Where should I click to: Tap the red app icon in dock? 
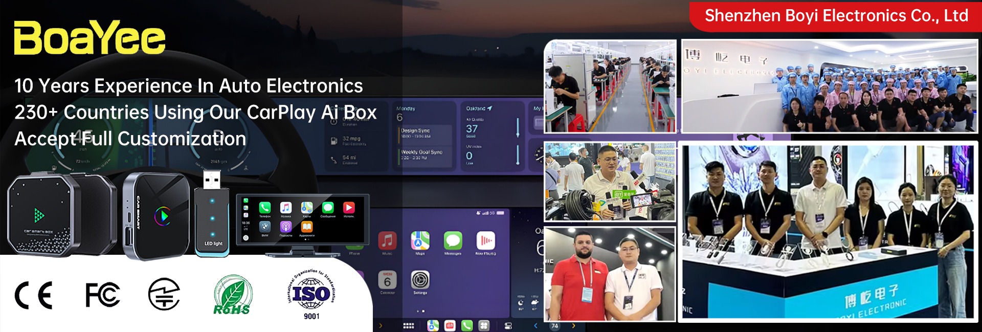450,326
